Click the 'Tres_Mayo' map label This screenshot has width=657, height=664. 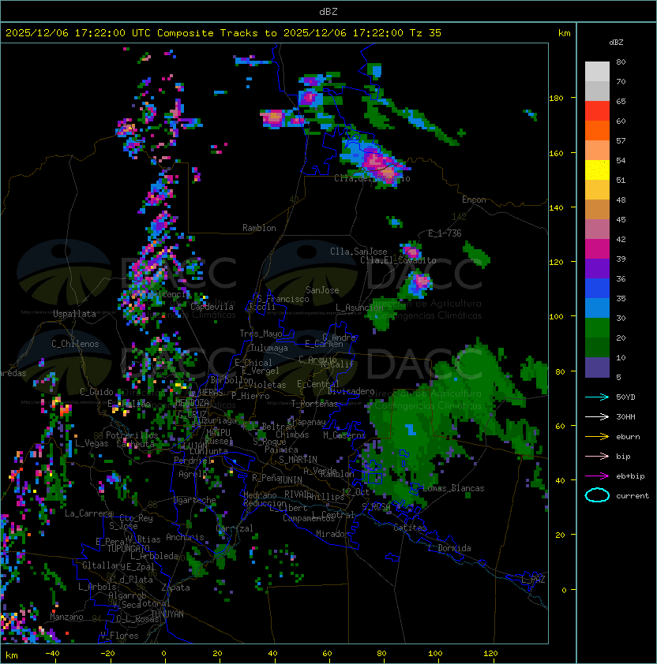point(261,334)
